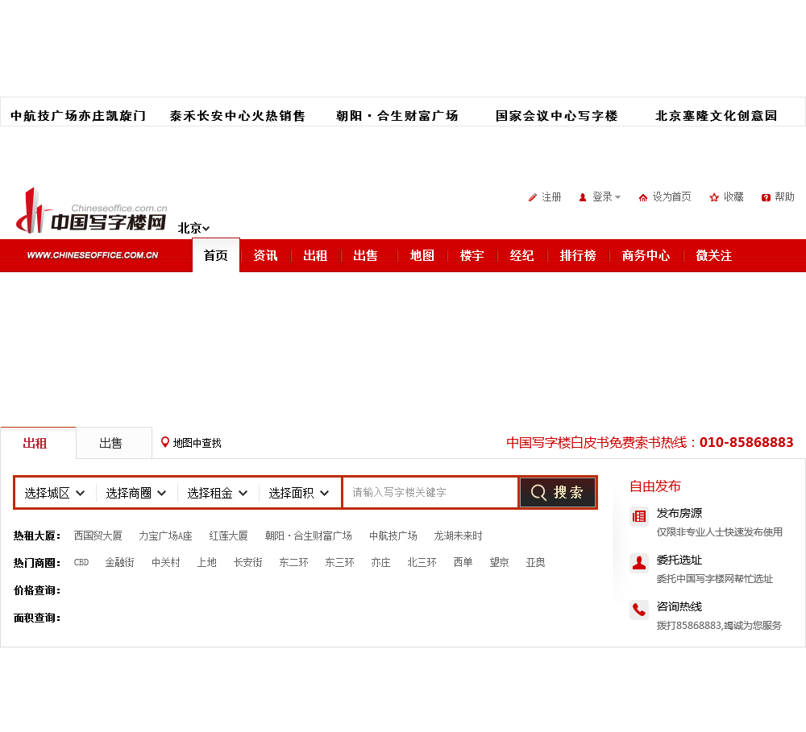Click the 龙湖未来时 link
The width and height of the screenshot is (806, 732).
[458, 536]
